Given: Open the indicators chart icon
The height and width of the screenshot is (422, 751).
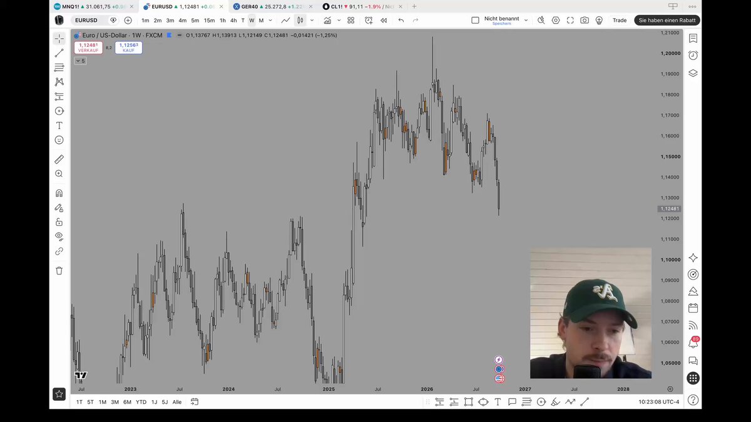Looking at the screenshot, I should pos(327,20).
